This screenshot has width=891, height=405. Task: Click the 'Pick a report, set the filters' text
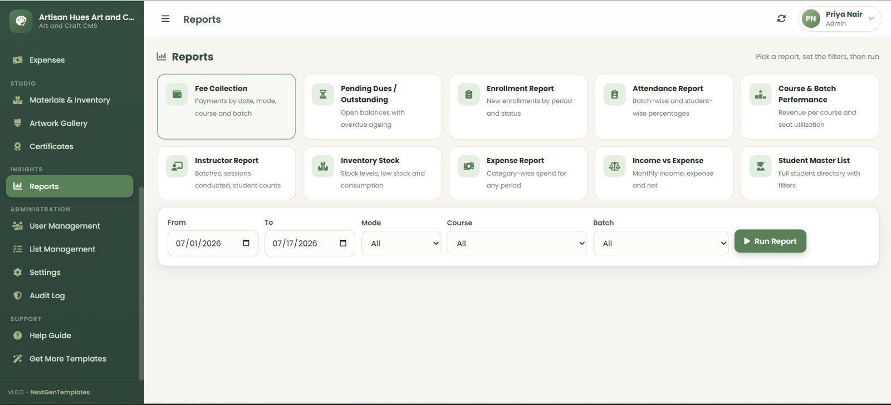pyautogui.click(x=817, y=57)
